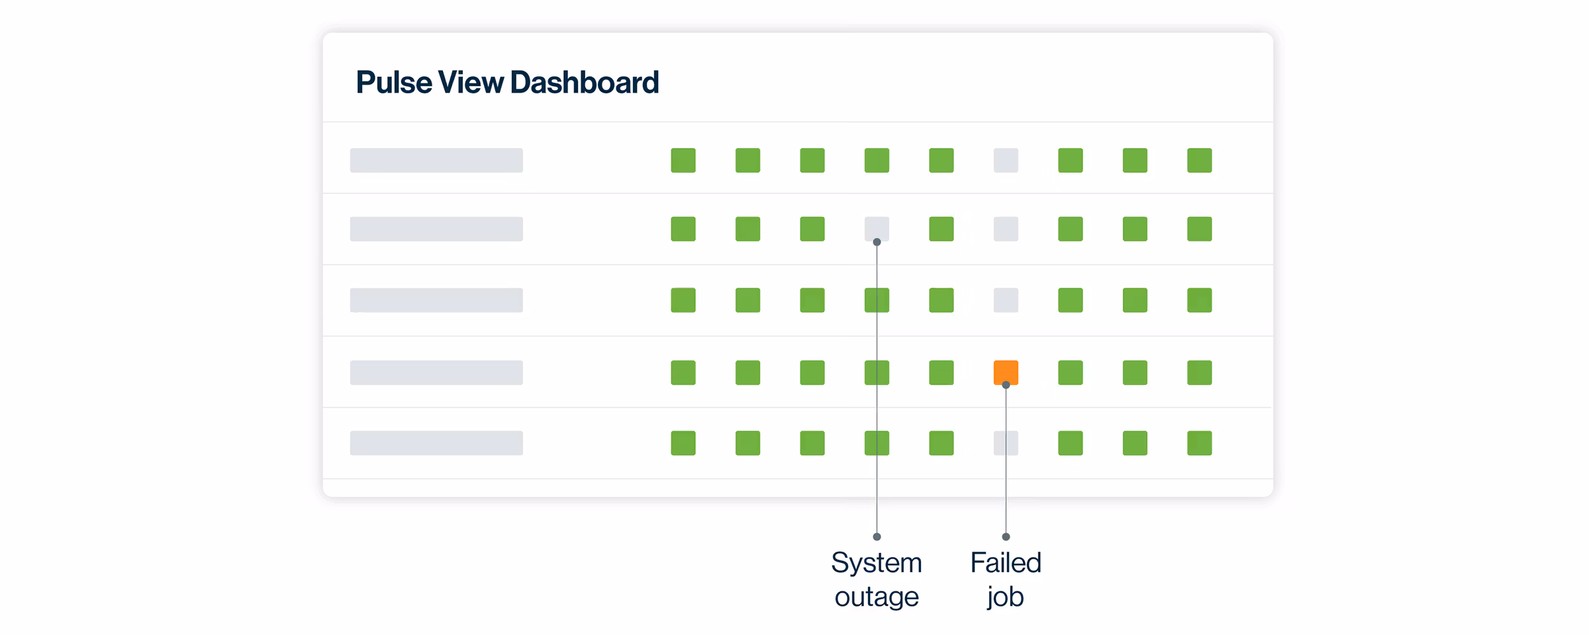Screen dimensions: 1589x635
Task: Click the last green square in the top row
Action: point(1199,160)
